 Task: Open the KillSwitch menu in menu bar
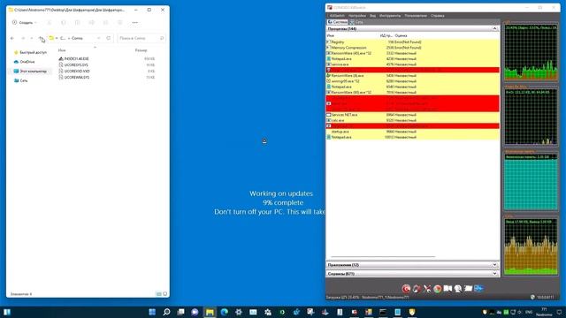click(337, 16)
